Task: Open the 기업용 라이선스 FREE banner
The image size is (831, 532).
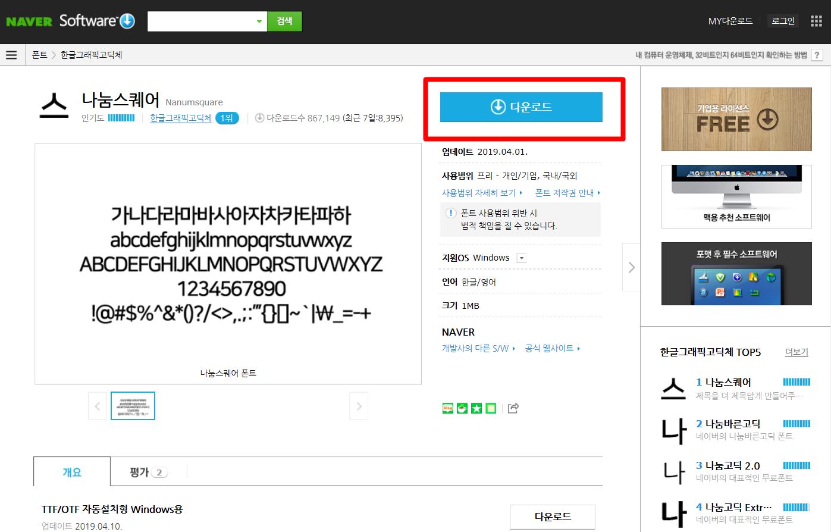Action: coord(736,119)
